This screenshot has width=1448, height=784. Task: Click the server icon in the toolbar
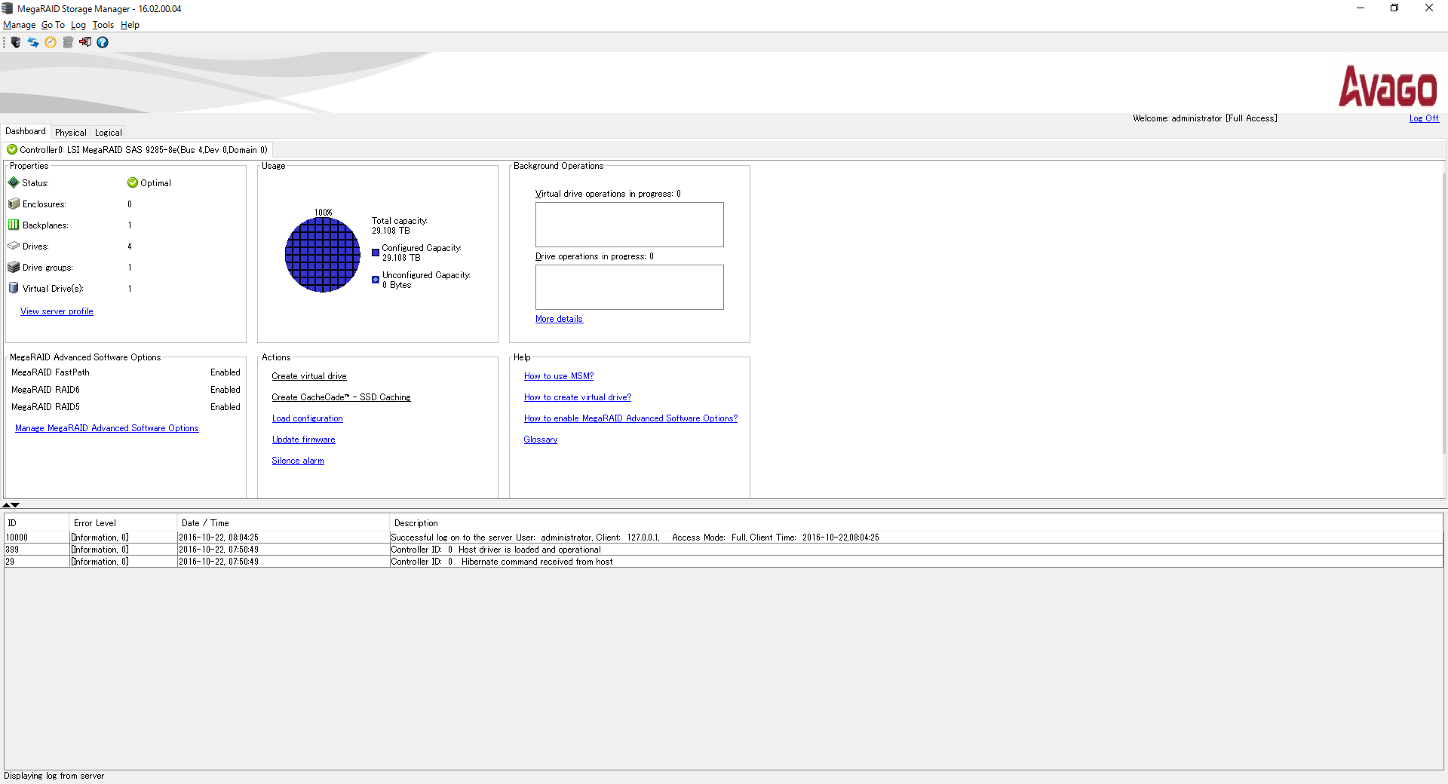(16, 42)
